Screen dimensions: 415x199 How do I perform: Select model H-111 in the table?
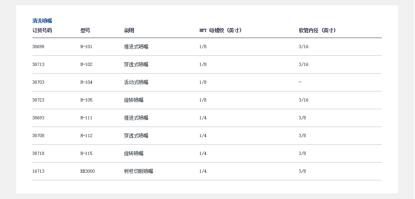pyautogui.click(x=87, y=118)
